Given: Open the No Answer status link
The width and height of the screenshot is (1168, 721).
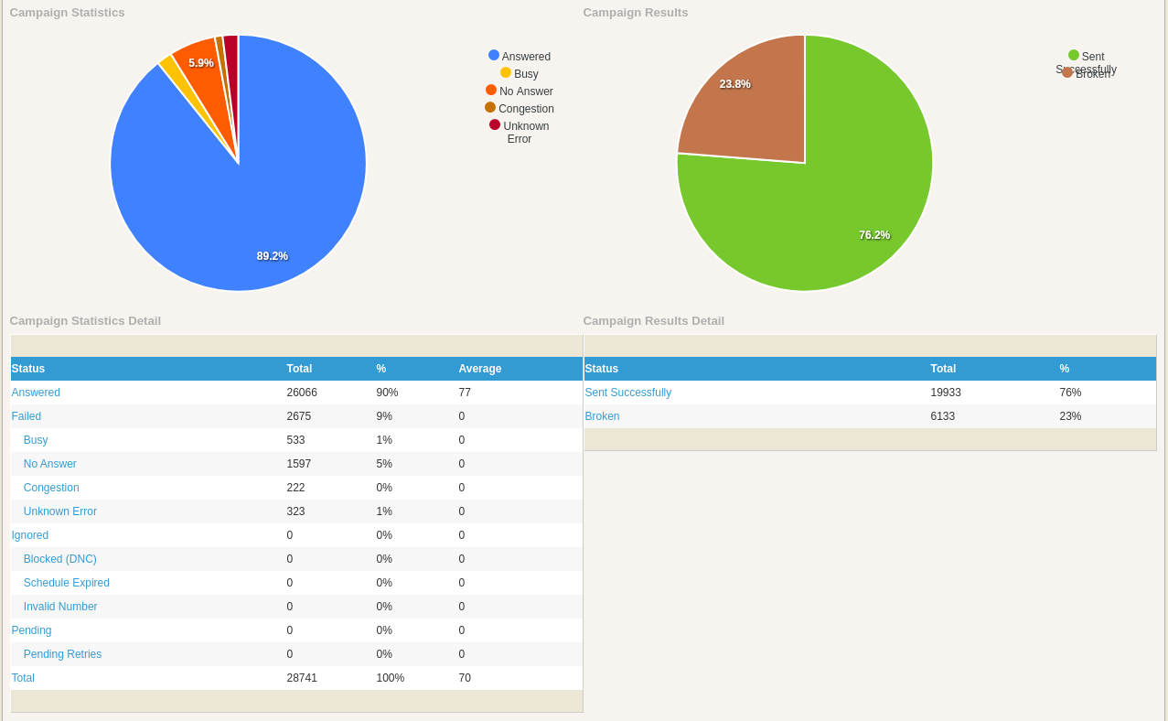Looking at the screenshot, I should [x=50, y=464].
